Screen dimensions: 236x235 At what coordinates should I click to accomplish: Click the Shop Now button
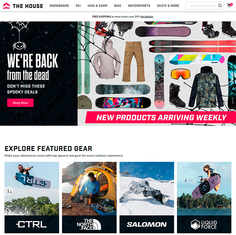20,103
